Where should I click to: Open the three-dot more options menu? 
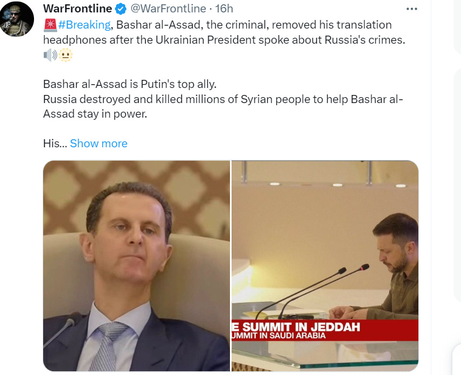[x=411, y=9]
